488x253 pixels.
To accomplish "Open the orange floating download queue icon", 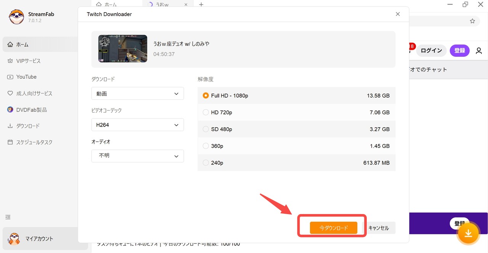I will tap(468, 233).
